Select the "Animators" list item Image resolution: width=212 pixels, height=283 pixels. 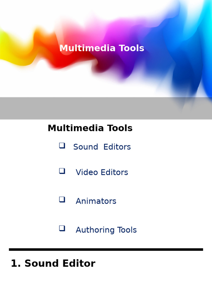pyautogui.click(x=96, y=201)
